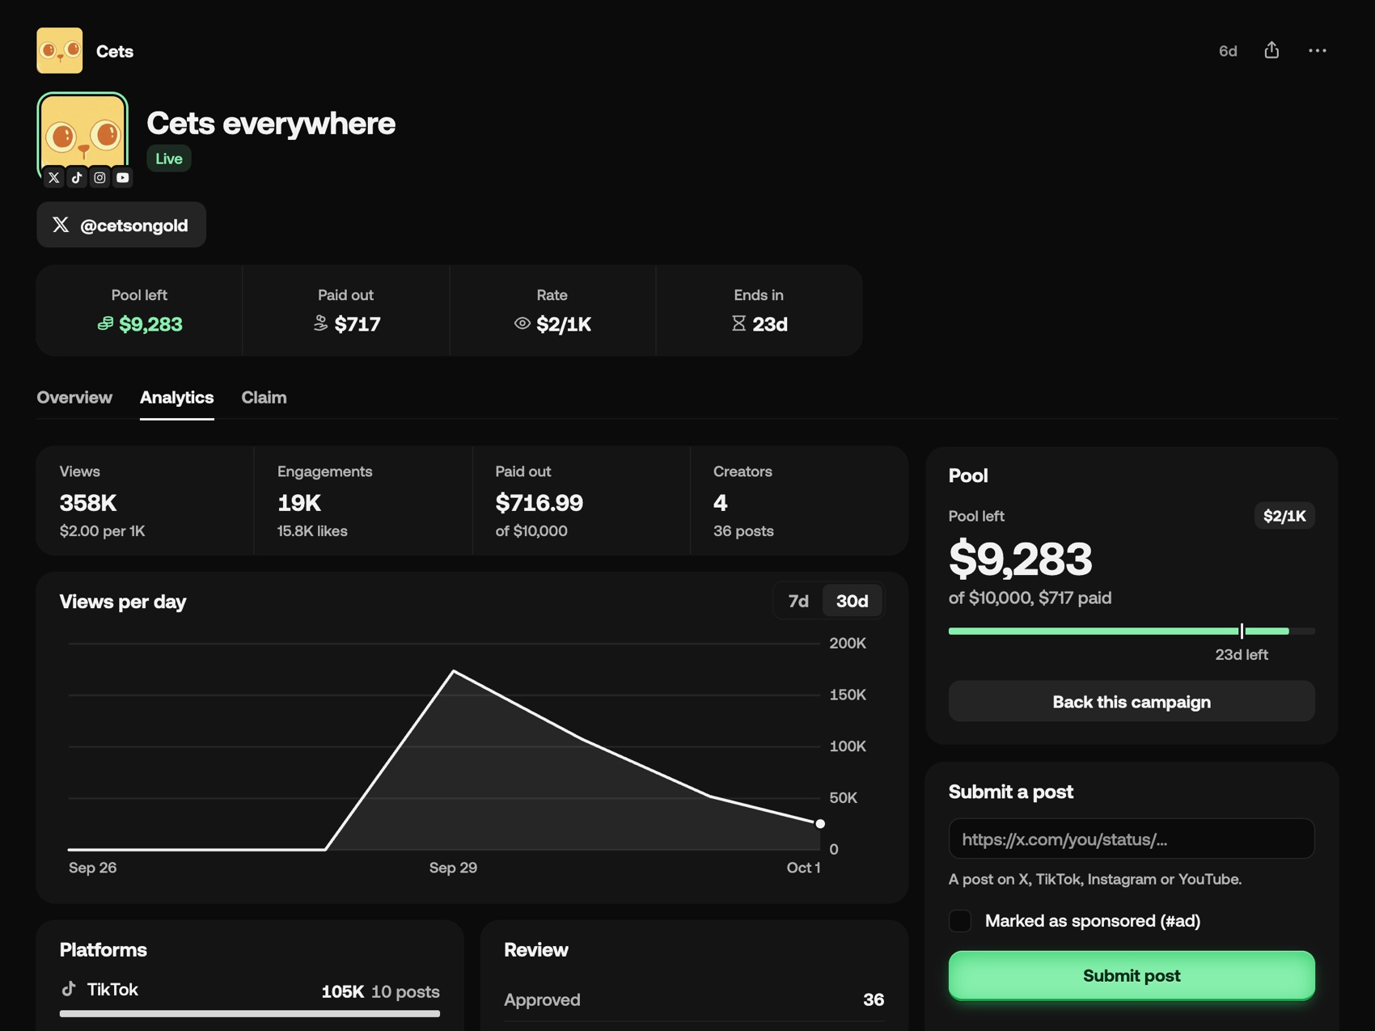Viewport: 1375px width, 1031px height.
Task: Click the green Submit post button
Action: tap(1132, 975)
